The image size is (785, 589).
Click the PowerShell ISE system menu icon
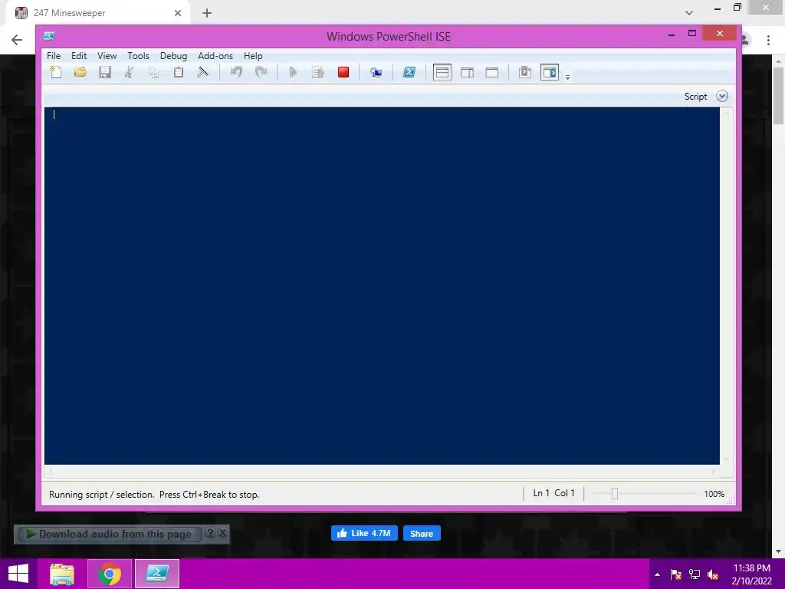(49, 35)
